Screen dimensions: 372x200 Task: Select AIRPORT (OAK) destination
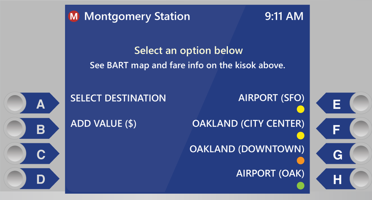point(270,174)
